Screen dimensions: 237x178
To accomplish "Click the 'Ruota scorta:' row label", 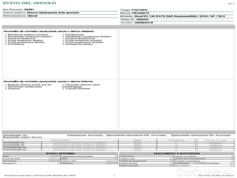I will pos(182,163).
